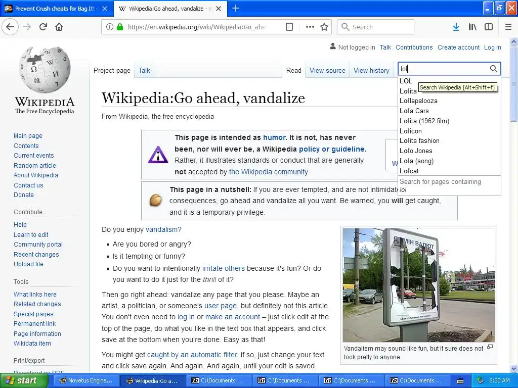Viewport: 518px width, 388px height.
Task: Click the browser Search box
Action: pyautogui.click(x=375, y=27)
